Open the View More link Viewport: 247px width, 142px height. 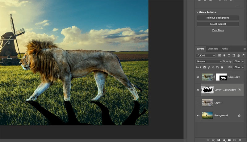point(218,30)
